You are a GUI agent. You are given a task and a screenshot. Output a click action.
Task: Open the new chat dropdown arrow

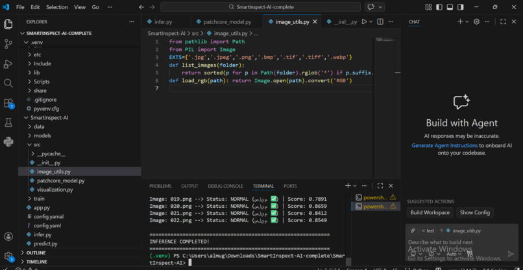pyautogui.click(x=467, y=21)
